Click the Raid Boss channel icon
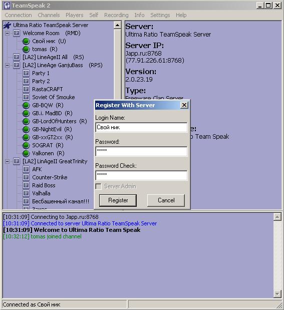Screen dimensions: 284x310 (26, 185)
